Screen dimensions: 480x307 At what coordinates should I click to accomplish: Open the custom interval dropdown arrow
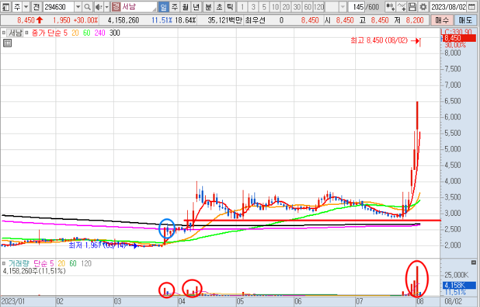click(343, 7)
